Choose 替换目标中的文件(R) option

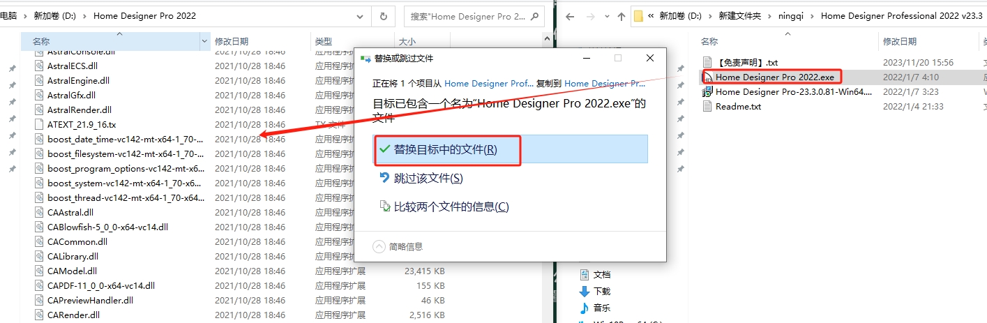tap(511, 149)
